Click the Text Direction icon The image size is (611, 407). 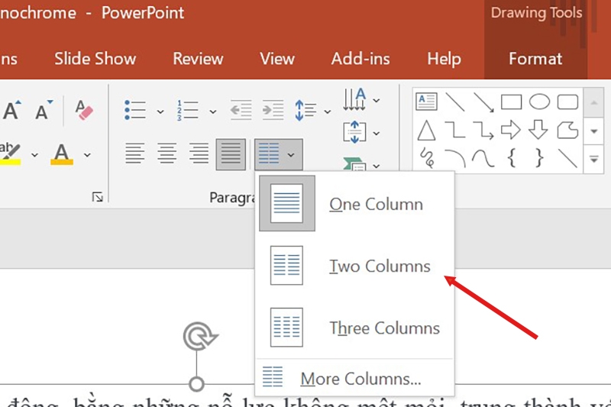click(x=354, y=100)
